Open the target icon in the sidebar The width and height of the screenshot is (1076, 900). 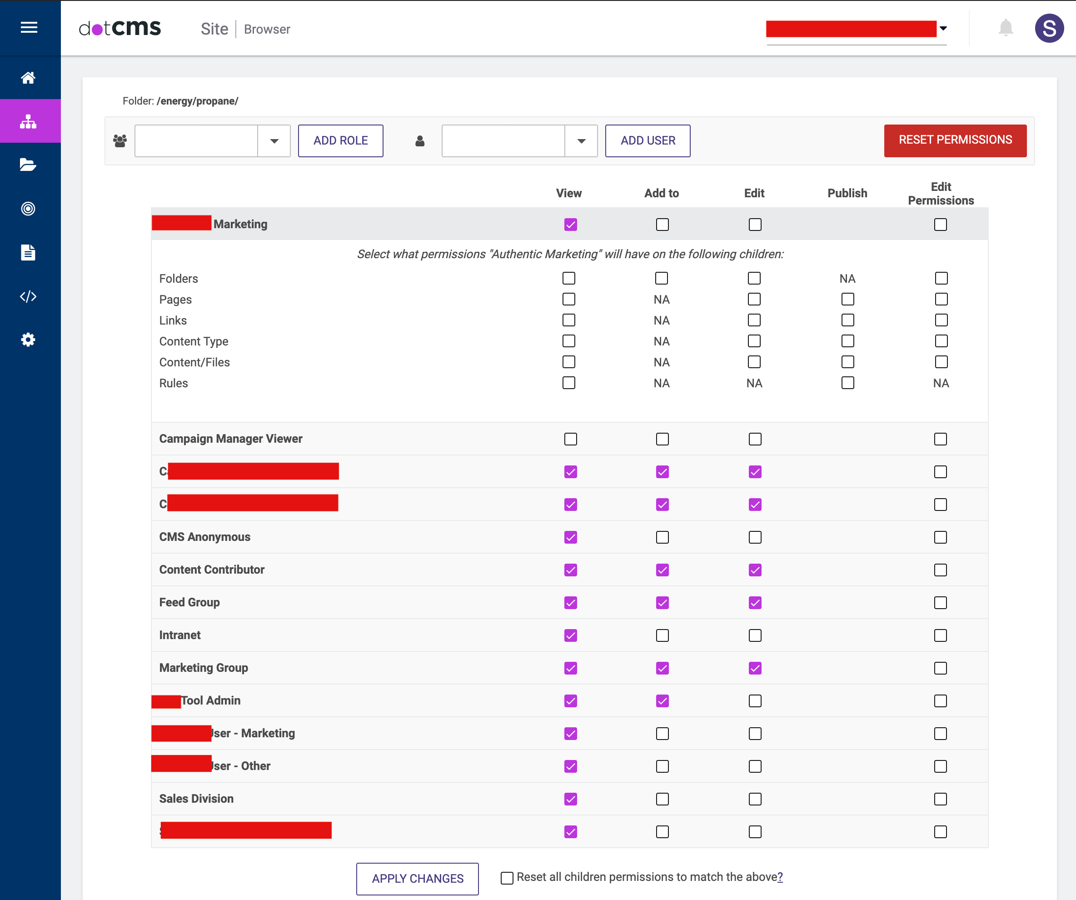click(x=28, y=209)
